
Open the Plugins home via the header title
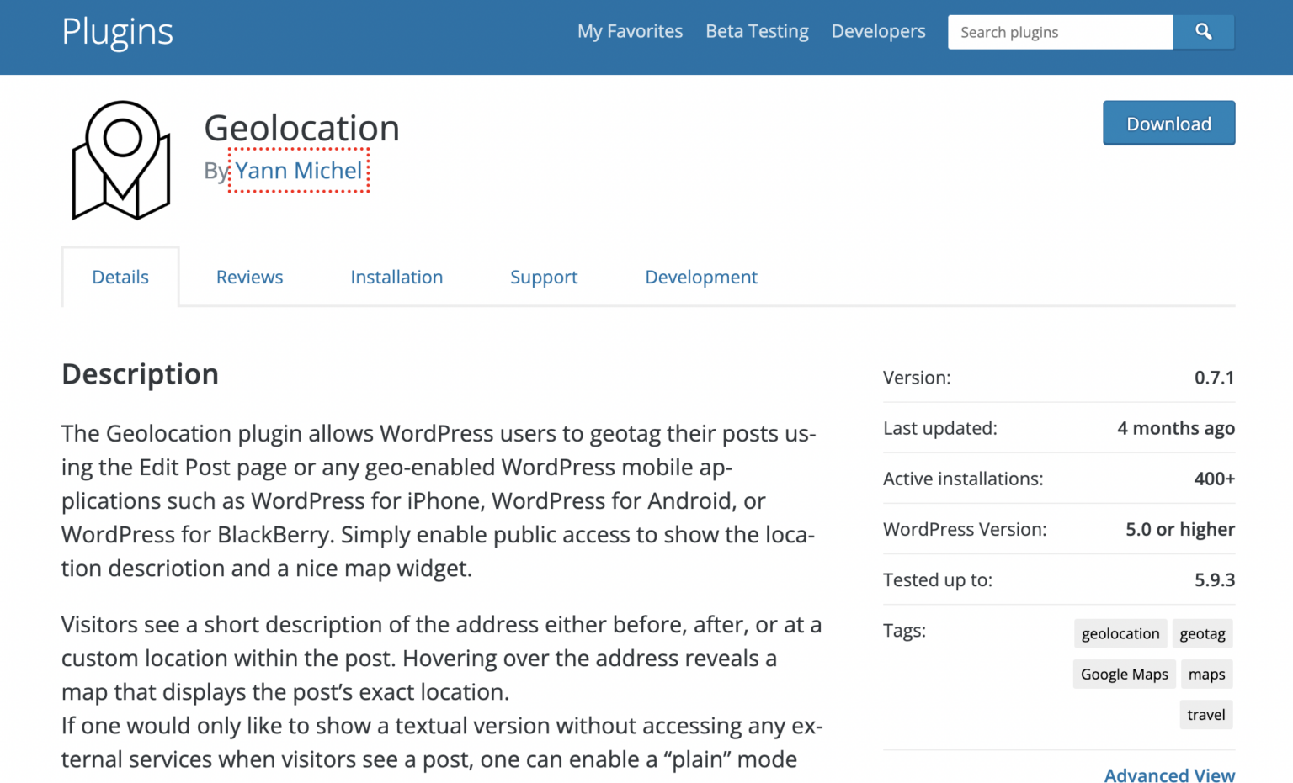click(116, 32)
